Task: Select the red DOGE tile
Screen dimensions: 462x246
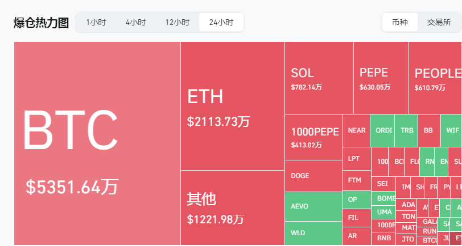Action: [313, 176]
